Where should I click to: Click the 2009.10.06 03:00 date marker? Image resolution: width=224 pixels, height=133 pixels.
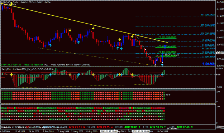tap(141, 131)
